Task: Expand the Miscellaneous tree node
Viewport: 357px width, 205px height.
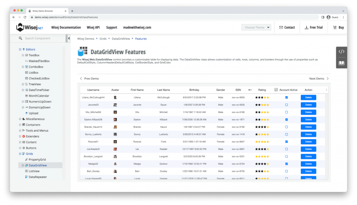Action: click(20, 119)
